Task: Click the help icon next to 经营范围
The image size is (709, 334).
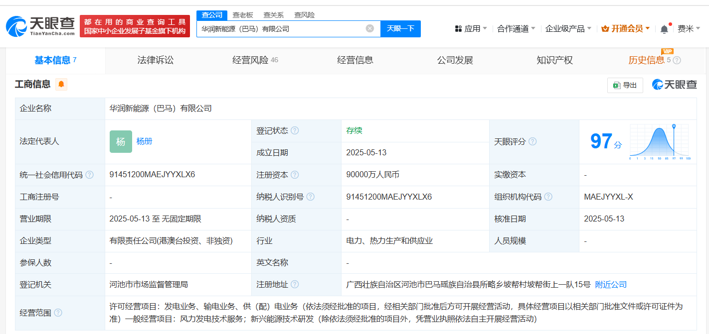Action: 59,313
